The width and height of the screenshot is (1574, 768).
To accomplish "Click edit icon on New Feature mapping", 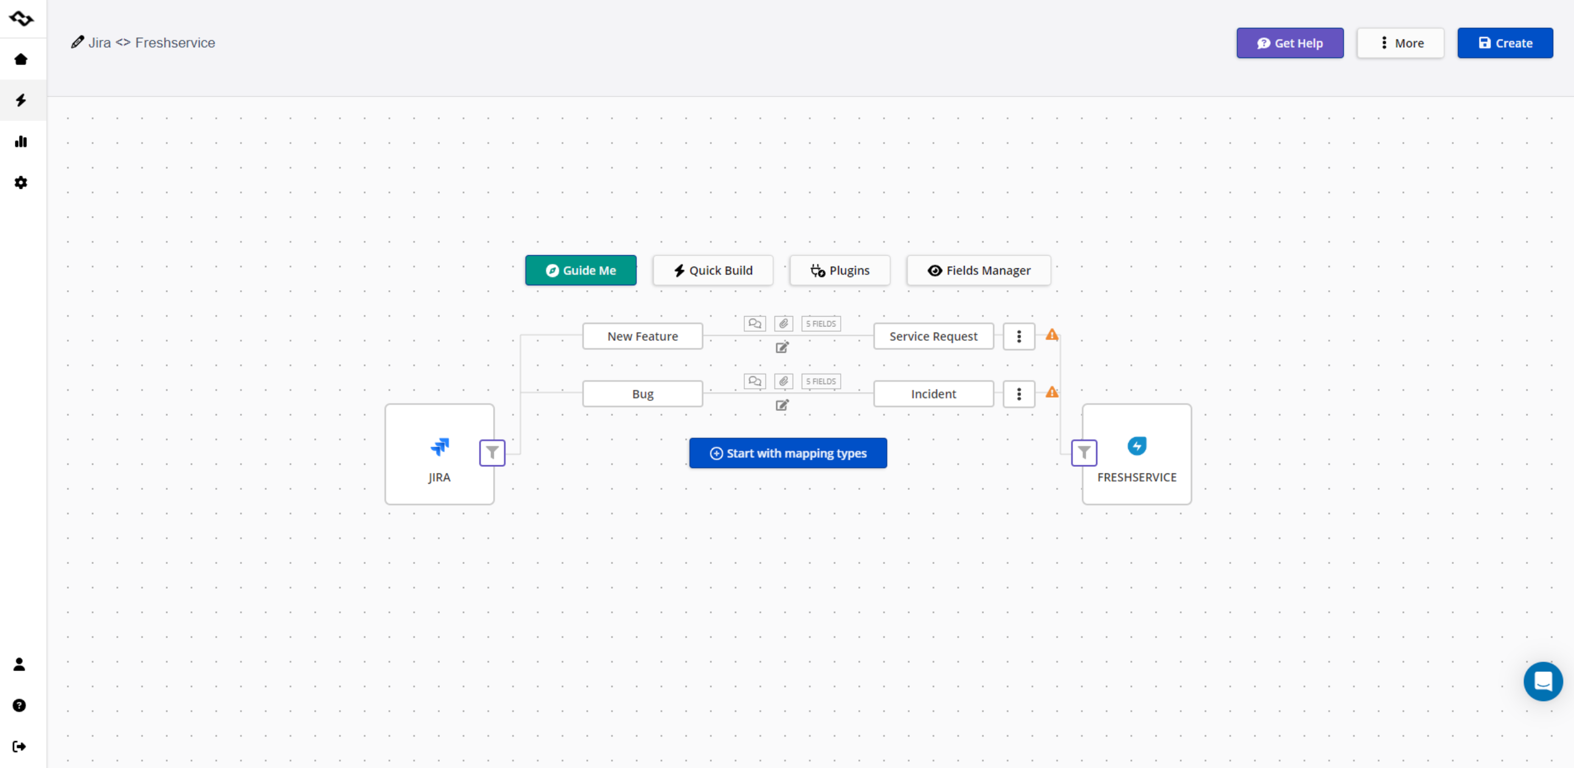I will click(x=782, y=347).
